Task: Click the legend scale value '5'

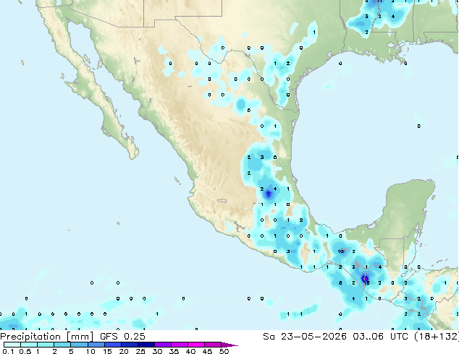Action: tap(71, 351)
